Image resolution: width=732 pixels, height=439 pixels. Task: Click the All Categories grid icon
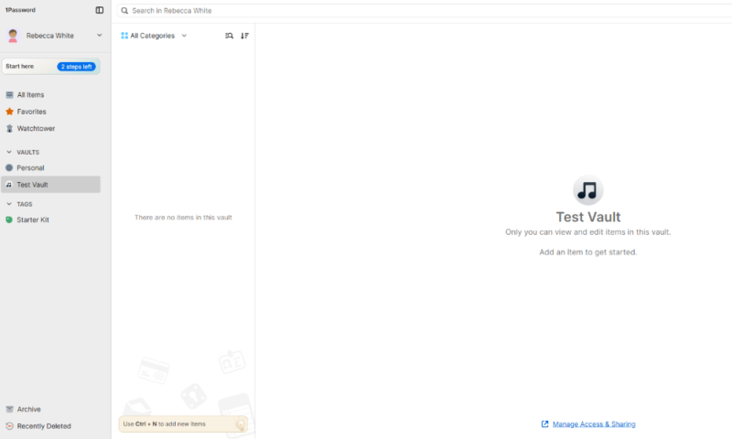[x=124, y=36]
